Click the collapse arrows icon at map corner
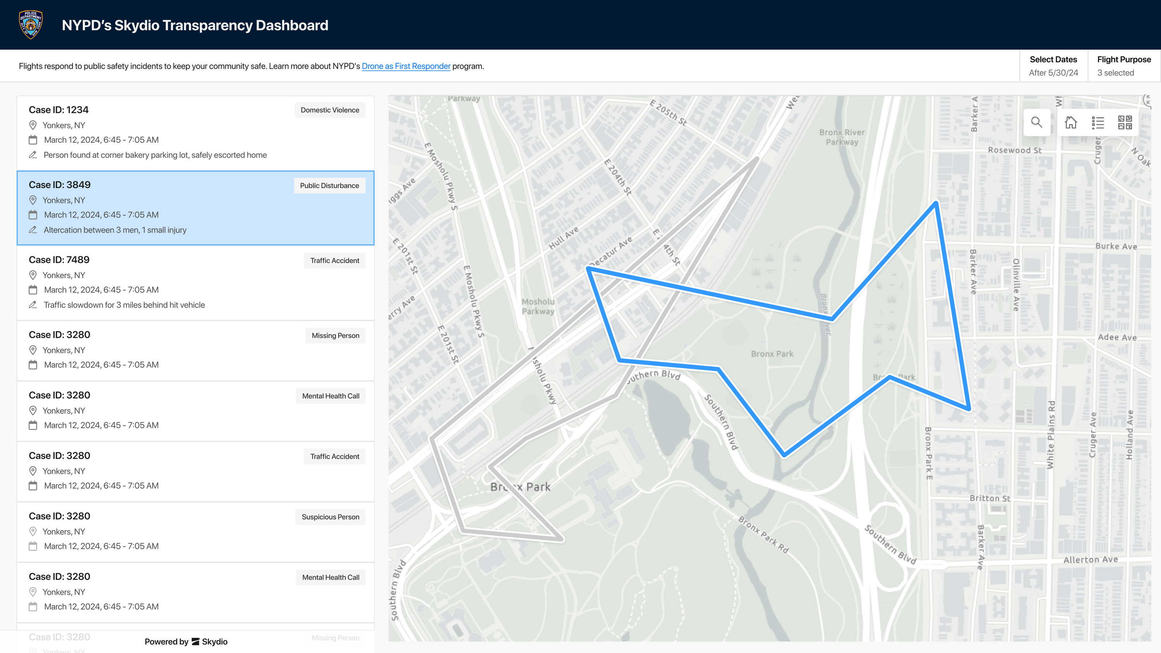Viewport: 1161px width, 653px height. tap(1147, 100)
